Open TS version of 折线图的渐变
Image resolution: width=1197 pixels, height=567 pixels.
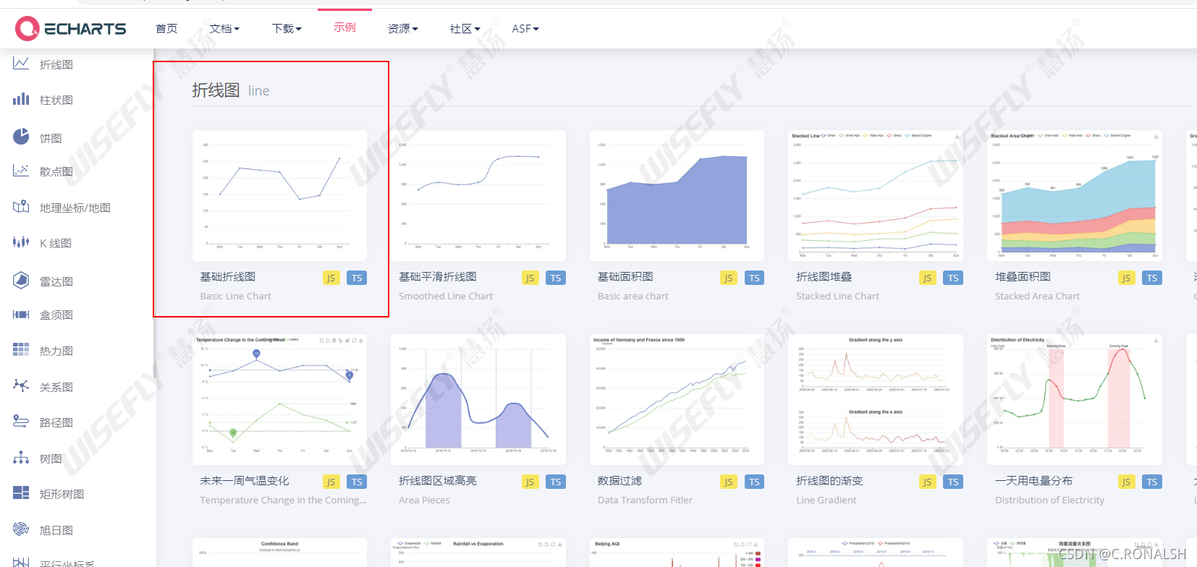953,482
